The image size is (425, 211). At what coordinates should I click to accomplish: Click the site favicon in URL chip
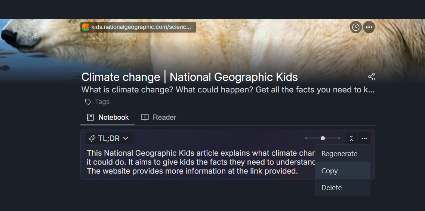tap(86, 27)
